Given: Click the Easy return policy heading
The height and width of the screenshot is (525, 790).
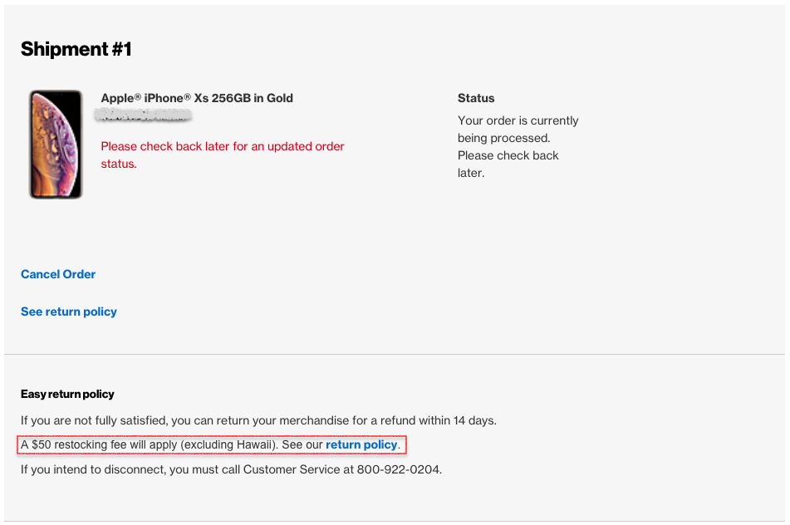Looking at the screenshot, I should pyautogui.click(x=67, y=394).
